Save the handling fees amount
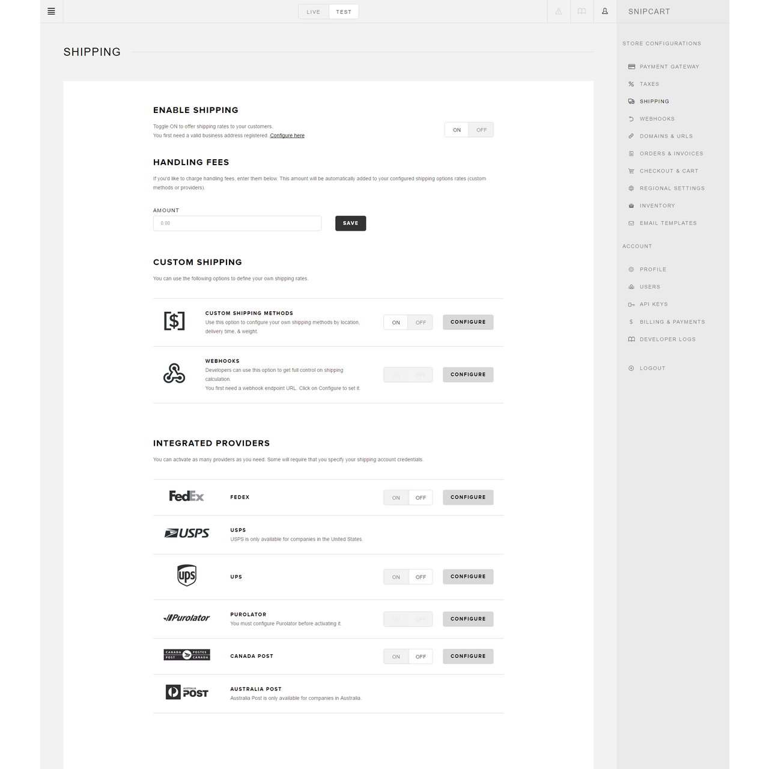The height and width of the screenshot is (769, 769). (x=350, y=223)
